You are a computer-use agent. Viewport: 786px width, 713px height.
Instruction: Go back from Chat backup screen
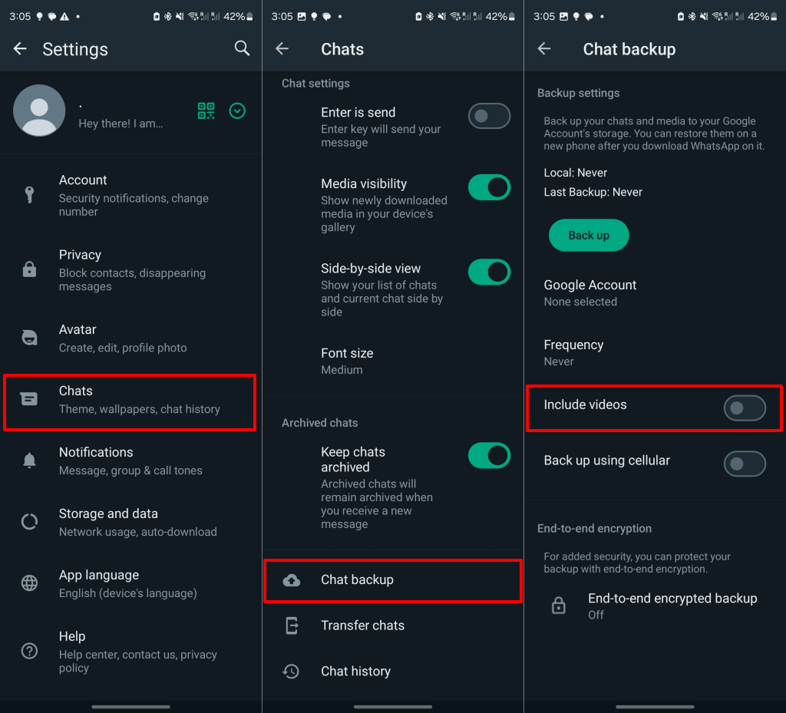point(544,49)
